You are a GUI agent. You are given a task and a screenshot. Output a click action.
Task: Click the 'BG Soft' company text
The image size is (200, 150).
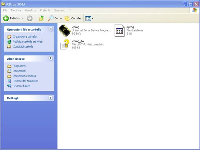tap(76, 34)
